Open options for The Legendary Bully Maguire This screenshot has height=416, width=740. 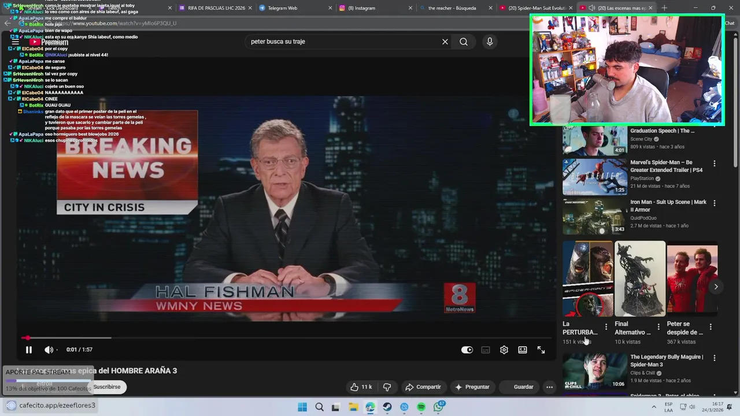[715, 358]
